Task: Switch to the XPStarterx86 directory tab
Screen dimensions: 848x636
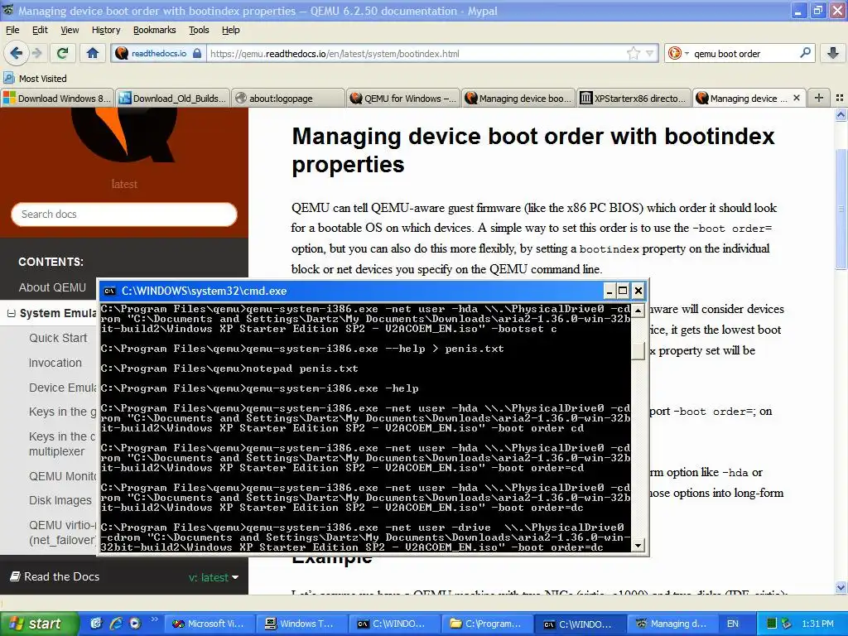Action: (634, 99)
